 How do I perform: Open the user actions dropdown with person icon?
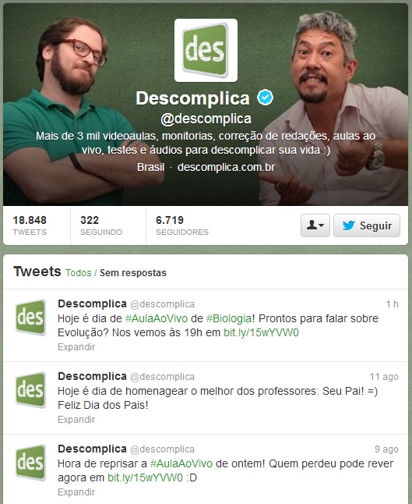coord(315,225)
